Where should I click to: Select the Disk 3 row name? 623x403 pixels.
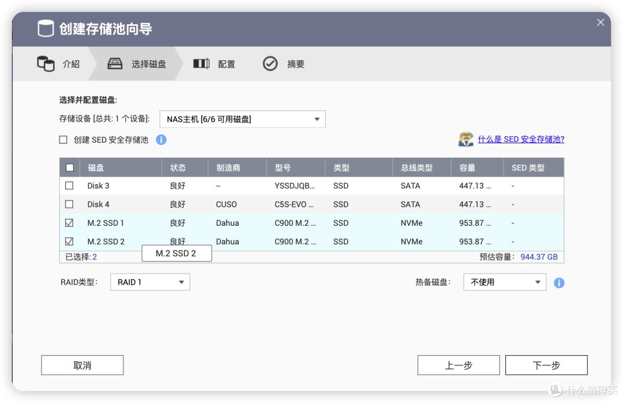pos(98,186)
